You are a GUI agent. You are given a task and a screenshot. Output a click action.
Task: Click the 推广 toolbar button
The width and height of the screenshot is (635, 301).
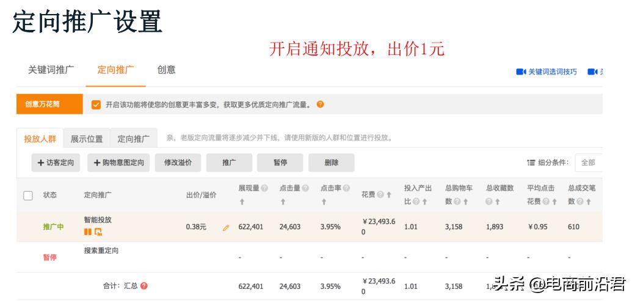point(229,162)
